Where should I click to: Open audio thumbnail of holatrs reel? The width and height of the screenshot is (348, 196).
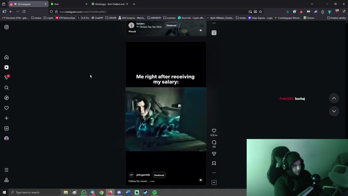point(214,33)
